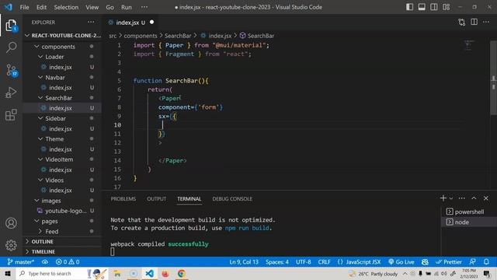Click the feedback icon beside Prettier
This screenshot has width=497, height=280.
coord(472,262)
